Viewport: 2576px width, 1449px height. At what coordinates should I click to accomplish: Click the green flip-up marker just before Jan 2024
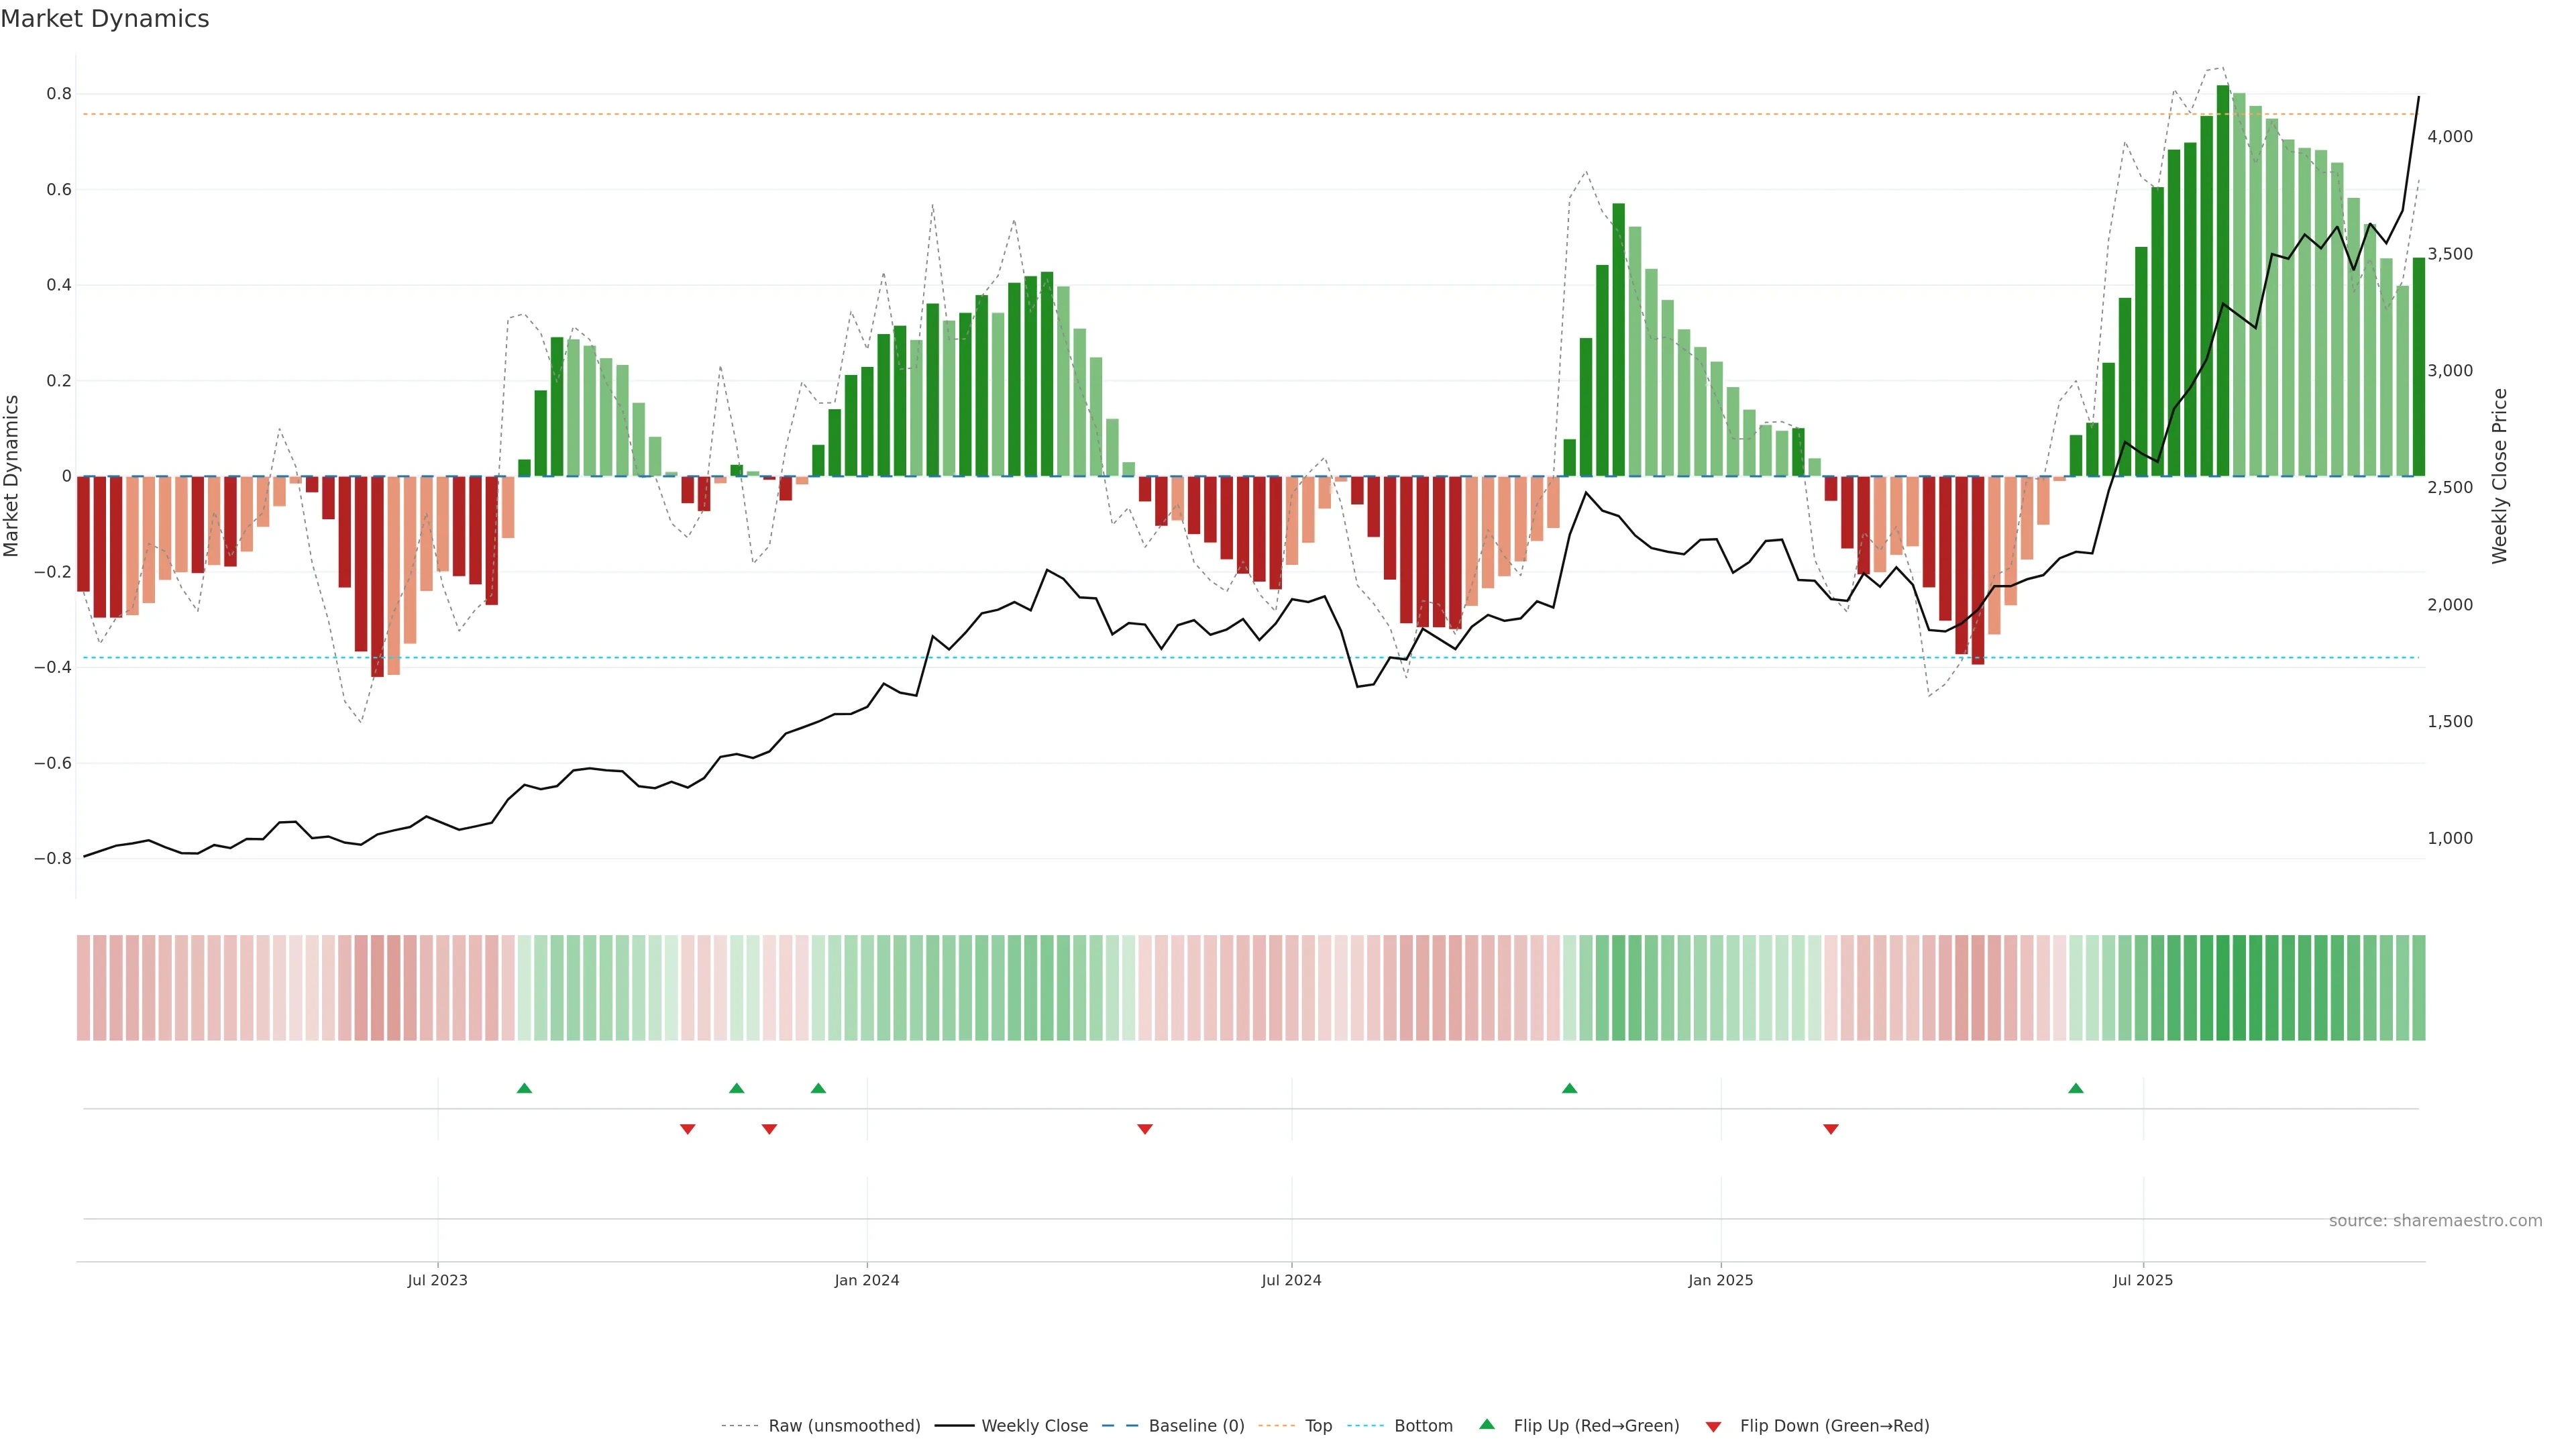pyautogui.click(x=818, y=1088)
